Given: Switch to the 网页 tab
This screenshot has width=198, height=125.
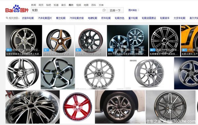Looking at the screenshot, I should click(x=41, y=5).
